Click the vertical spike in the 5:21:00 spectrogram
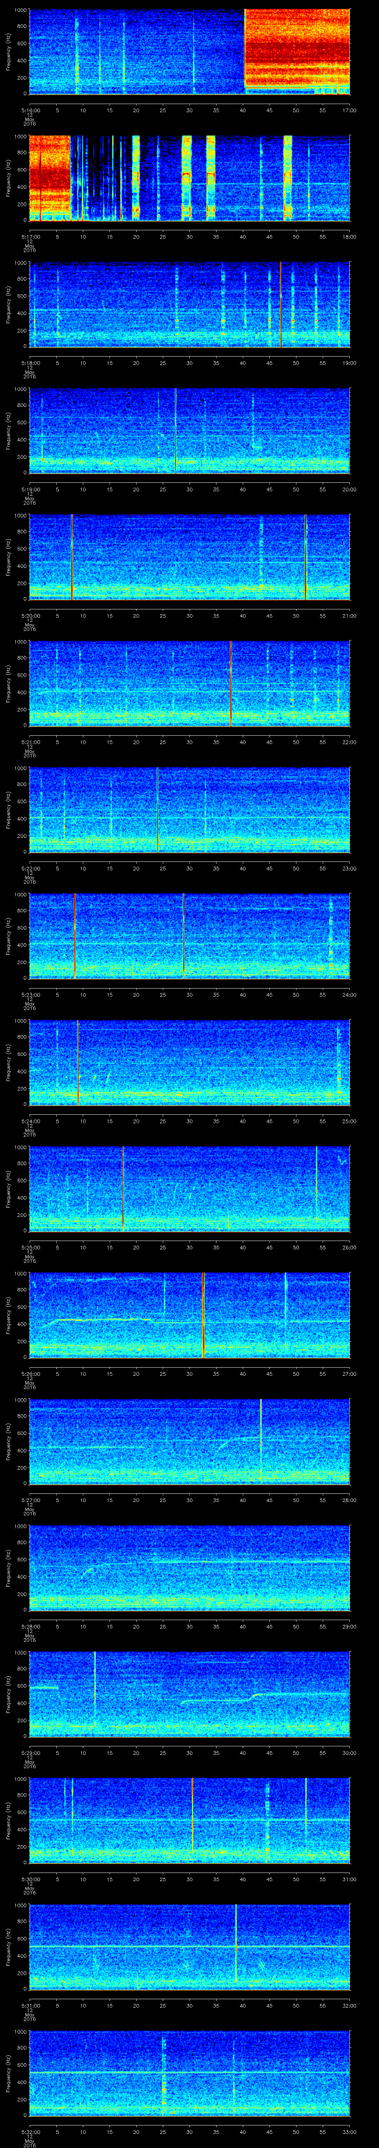 (230, 684)
